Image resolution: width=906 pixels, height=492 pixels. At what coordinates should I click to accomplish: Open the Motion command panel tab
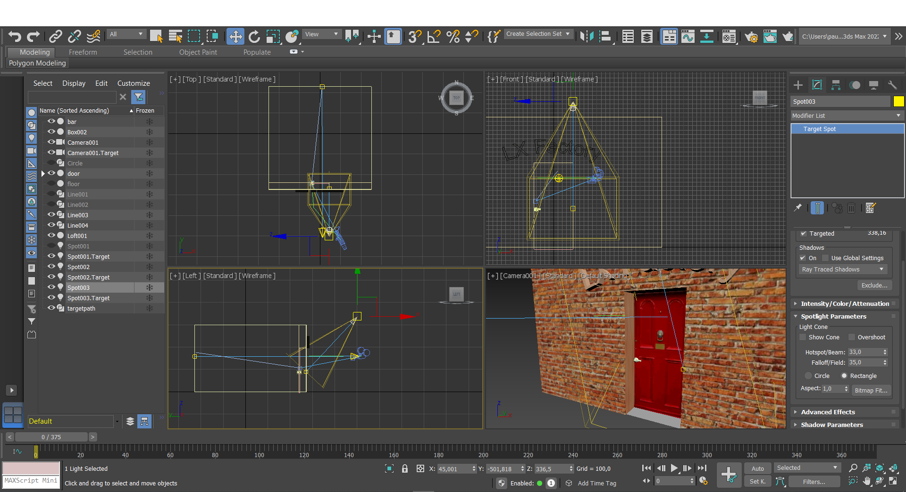tap(855, 85)
